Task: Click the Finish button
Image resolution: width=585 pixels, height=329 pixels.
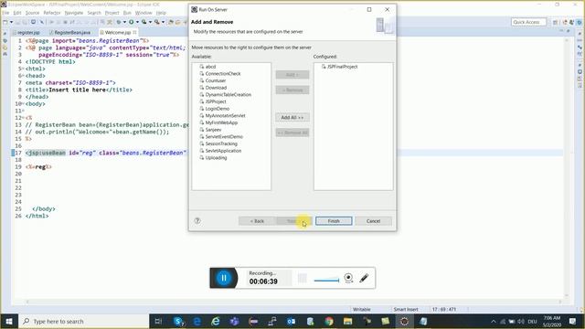Action: (334, 221)
